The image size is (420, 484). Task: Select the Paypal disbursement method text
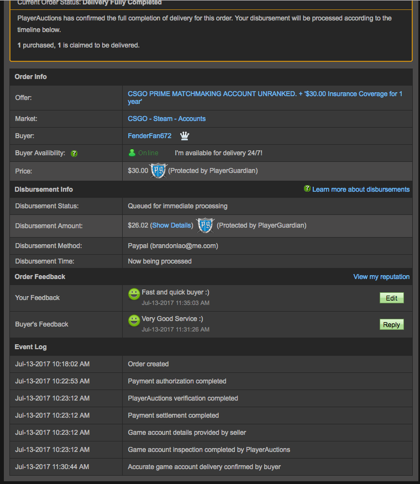point(173,246)
